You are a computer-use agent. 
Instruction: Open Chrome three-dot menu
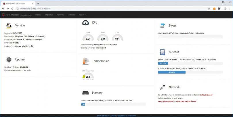[230, 9]
